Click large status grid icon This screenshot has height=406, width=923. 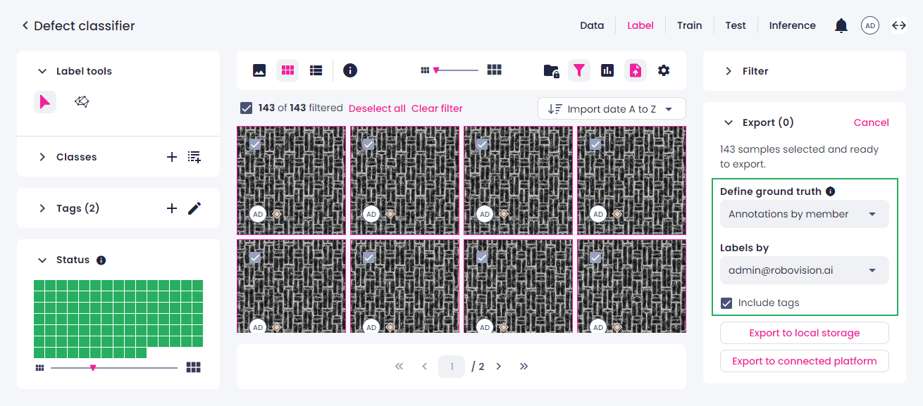(193, 367)
